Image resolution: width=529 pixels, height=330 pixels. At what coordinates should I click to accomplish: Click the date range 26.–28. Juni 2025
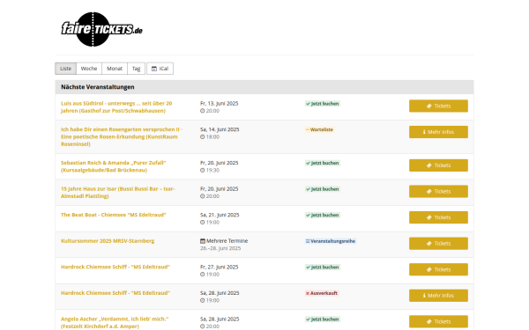(220, 248)
